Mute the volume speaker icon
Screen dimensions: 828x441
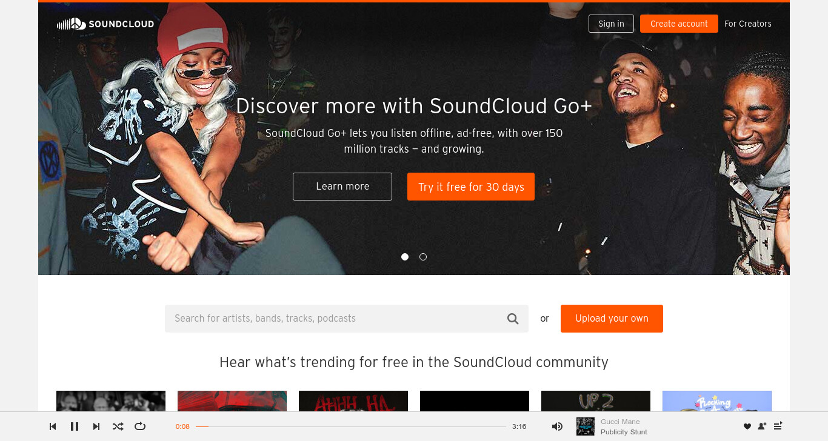(x=557, y=426)
